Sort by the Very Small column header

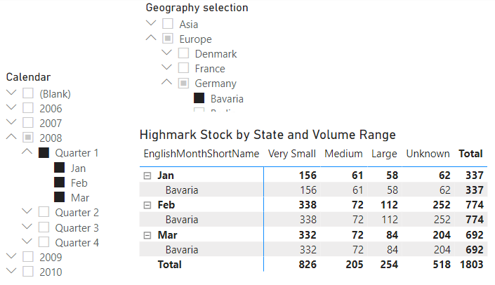(x=292, y=154)
